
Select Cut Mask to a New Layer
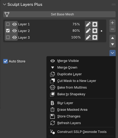pyautogui.click(x=81, y=81)
